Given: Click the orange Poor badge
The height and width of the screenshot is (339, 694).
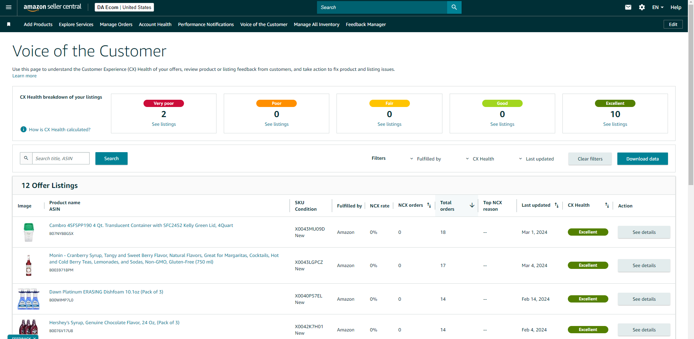Looking at the screenshot, I should (x=277, y=103).
